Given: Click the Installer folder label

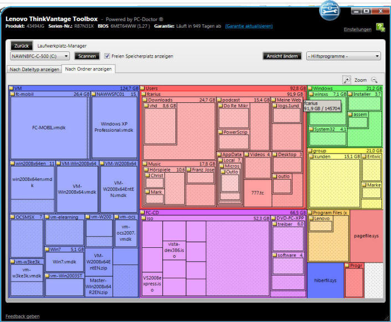Looking at the screenshot, I should 362,94.
